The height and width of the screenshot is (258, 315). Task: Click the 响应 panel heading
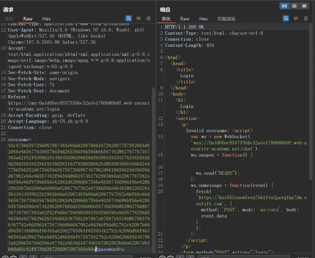tap(165, 9)
